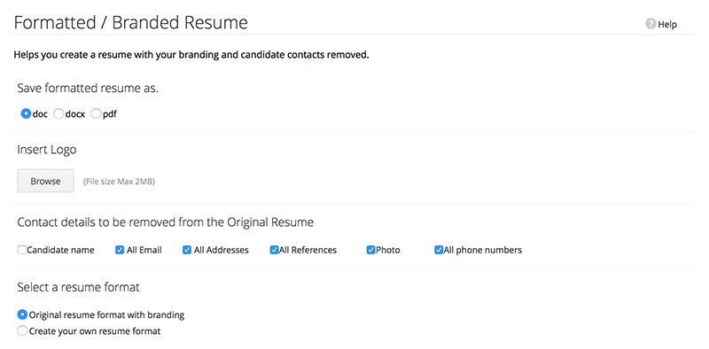Choose Create your own resume format
The width and height of the screenshot is (709, 349).
click(x=22, y=331)
